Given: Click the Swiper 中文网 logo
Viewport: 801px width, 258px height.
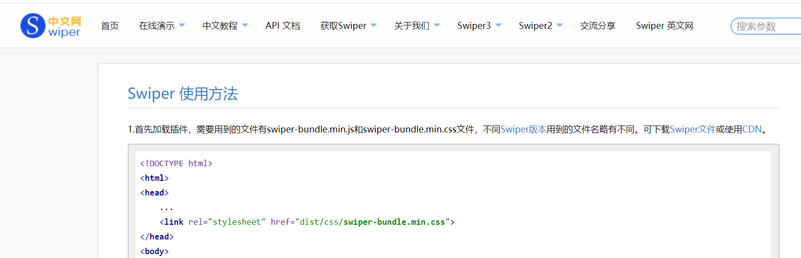Looking at the screenshot, I should [50, 26].
